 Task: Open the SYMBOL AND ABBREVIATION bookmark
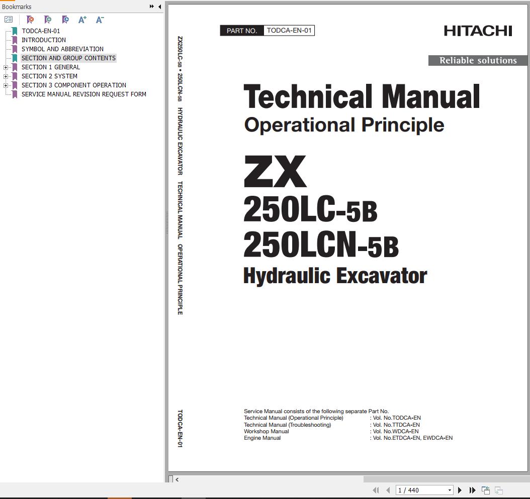[62, 49]
